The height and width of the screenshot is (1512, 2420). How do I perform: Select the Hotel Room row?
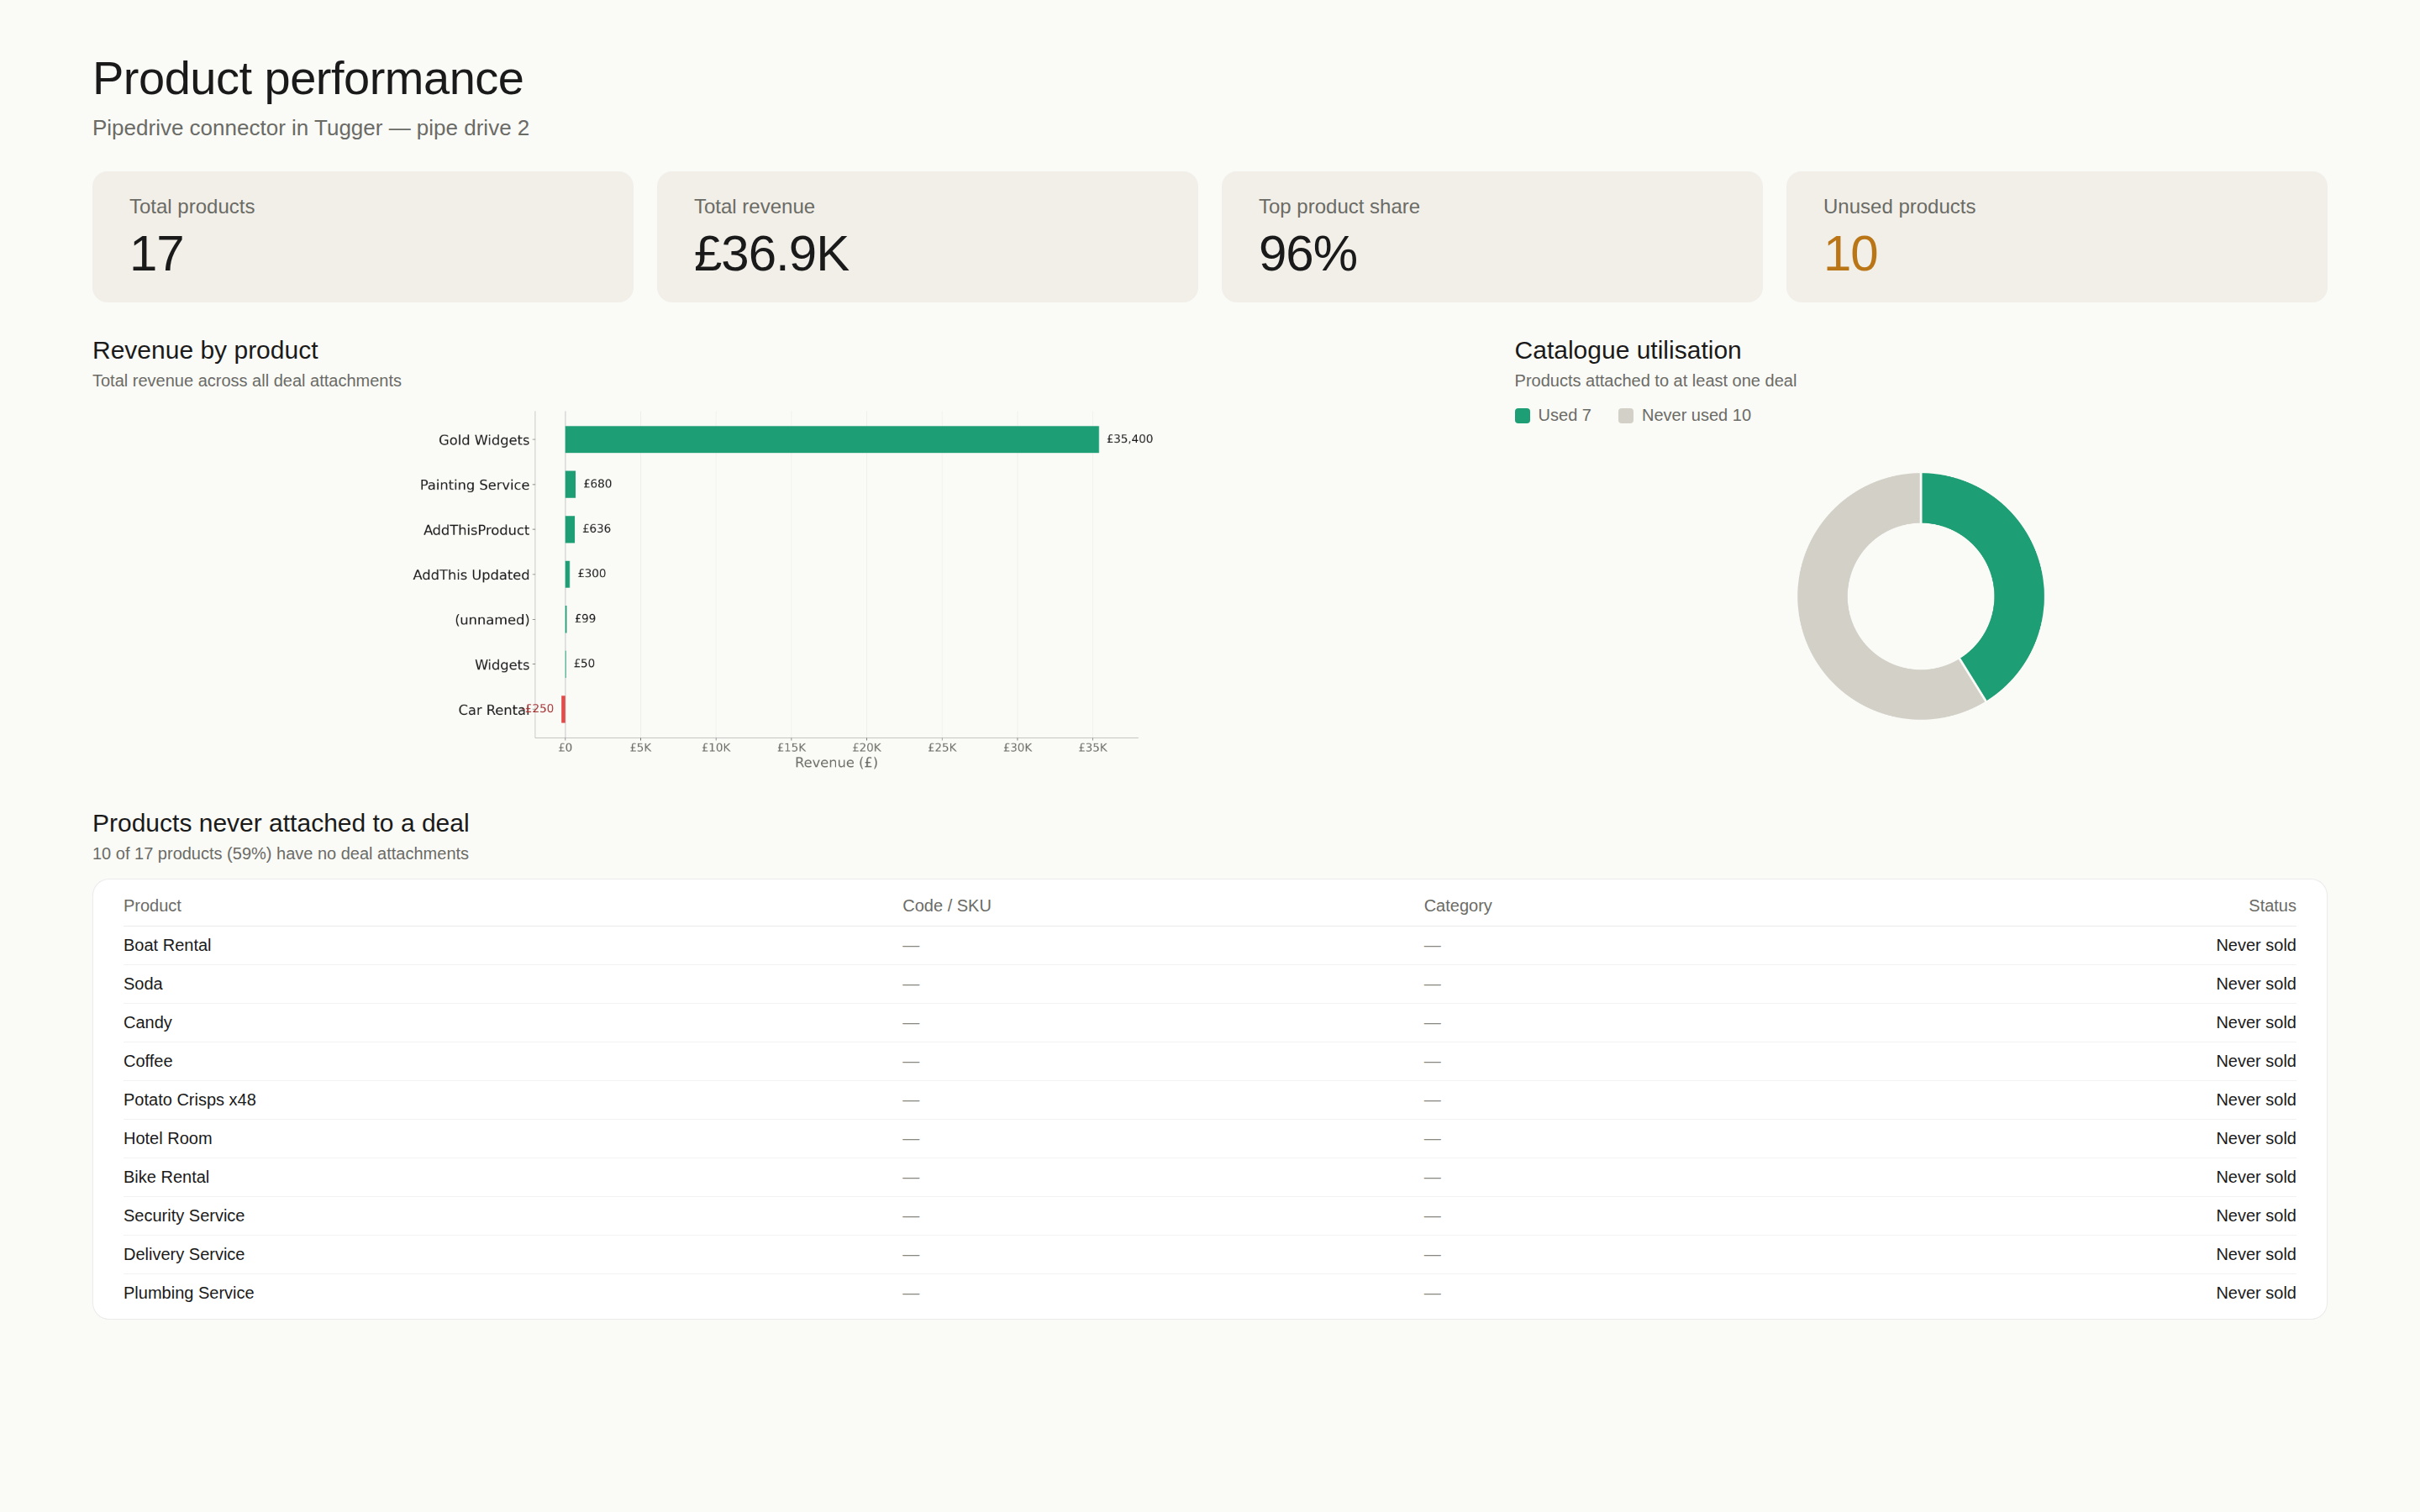tap(1209, 1139)
